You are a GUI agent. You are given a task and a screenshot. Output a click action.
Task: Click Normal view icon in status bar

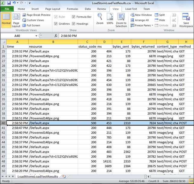[x=191, y=181]
